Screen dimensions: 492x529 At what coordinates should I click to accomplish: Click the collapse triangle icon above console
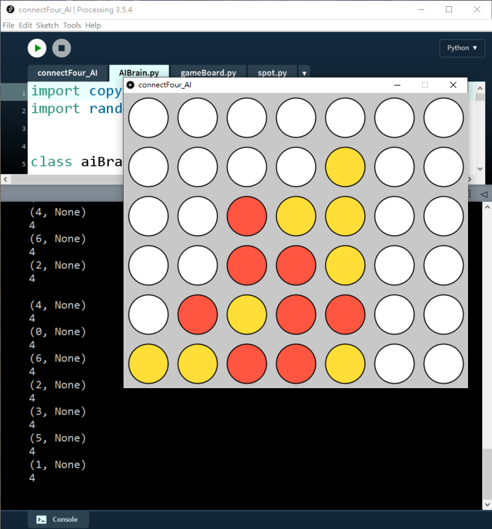[x=484, y=194]
